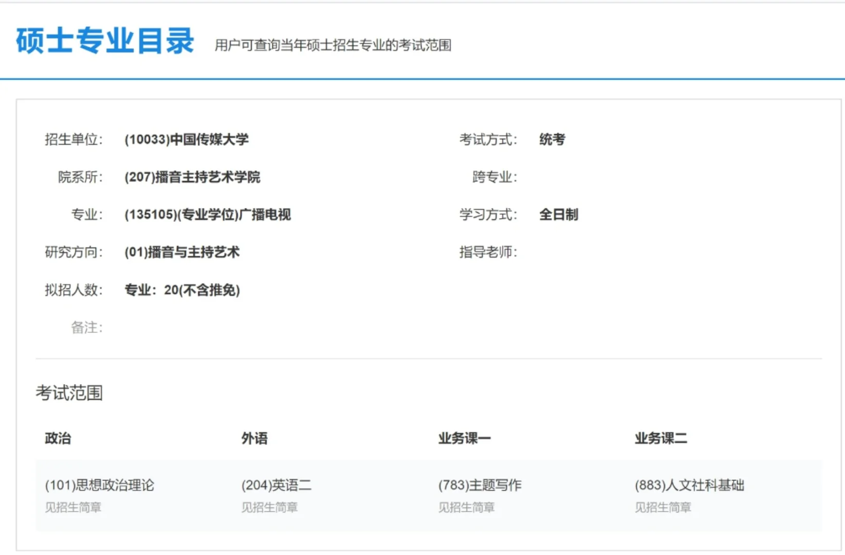845x555 pixels.
Task: Click the 硕士专业目录 page title
Action: [x=105, y=41]
